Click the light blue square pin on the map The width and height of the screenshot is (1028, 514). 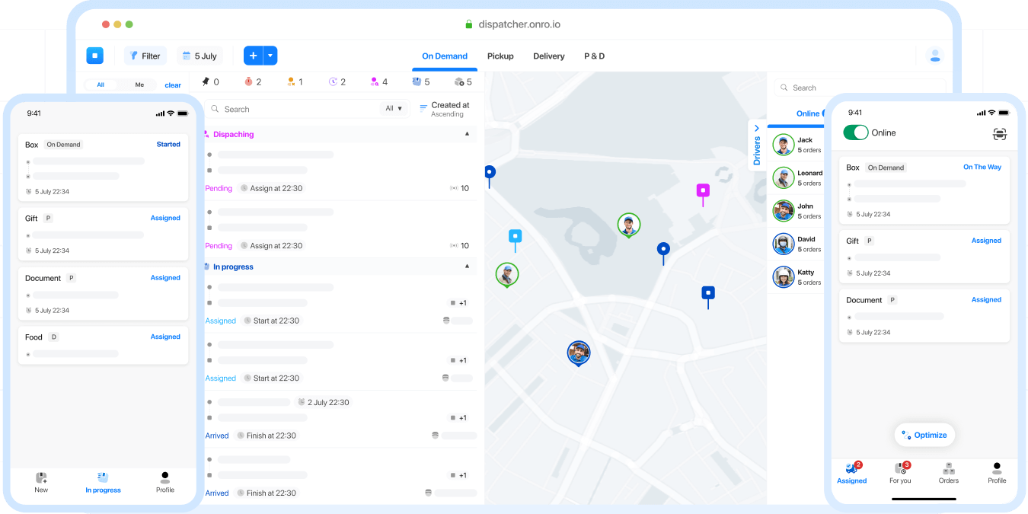click(x=516, y=239)
